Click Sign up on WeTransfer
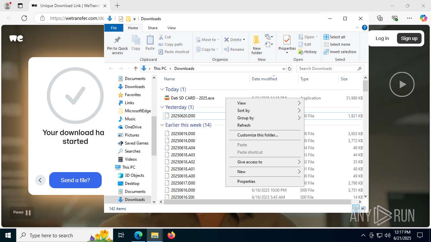 [x=409, y=38]
